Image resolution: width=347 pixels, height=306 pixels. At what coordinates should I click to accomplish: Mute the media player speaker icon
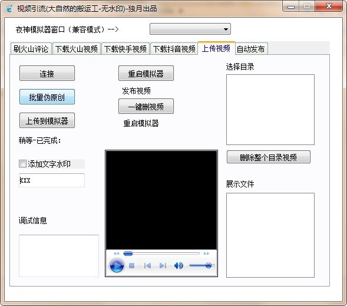coord(179,265)
